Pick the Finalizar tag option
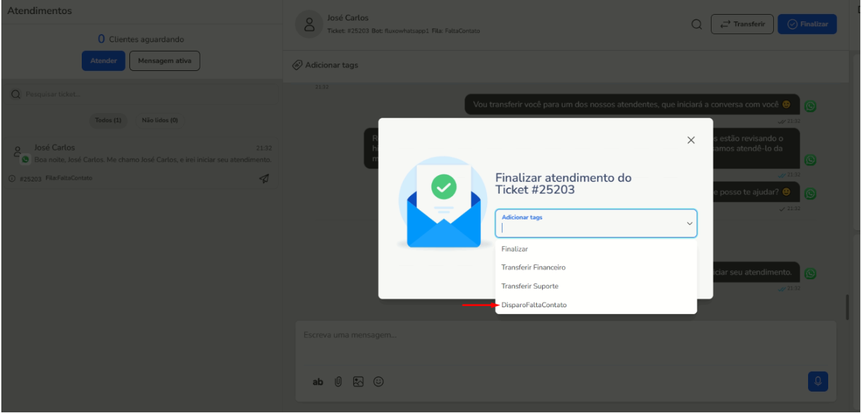This screenshot has height=413, width=861. point(515,249)
